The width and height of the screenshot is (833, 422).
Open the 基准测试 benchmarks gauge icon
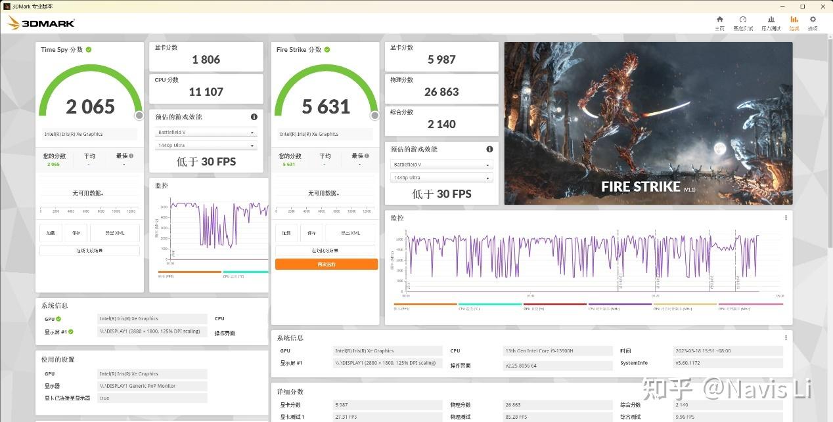[743, 20]
